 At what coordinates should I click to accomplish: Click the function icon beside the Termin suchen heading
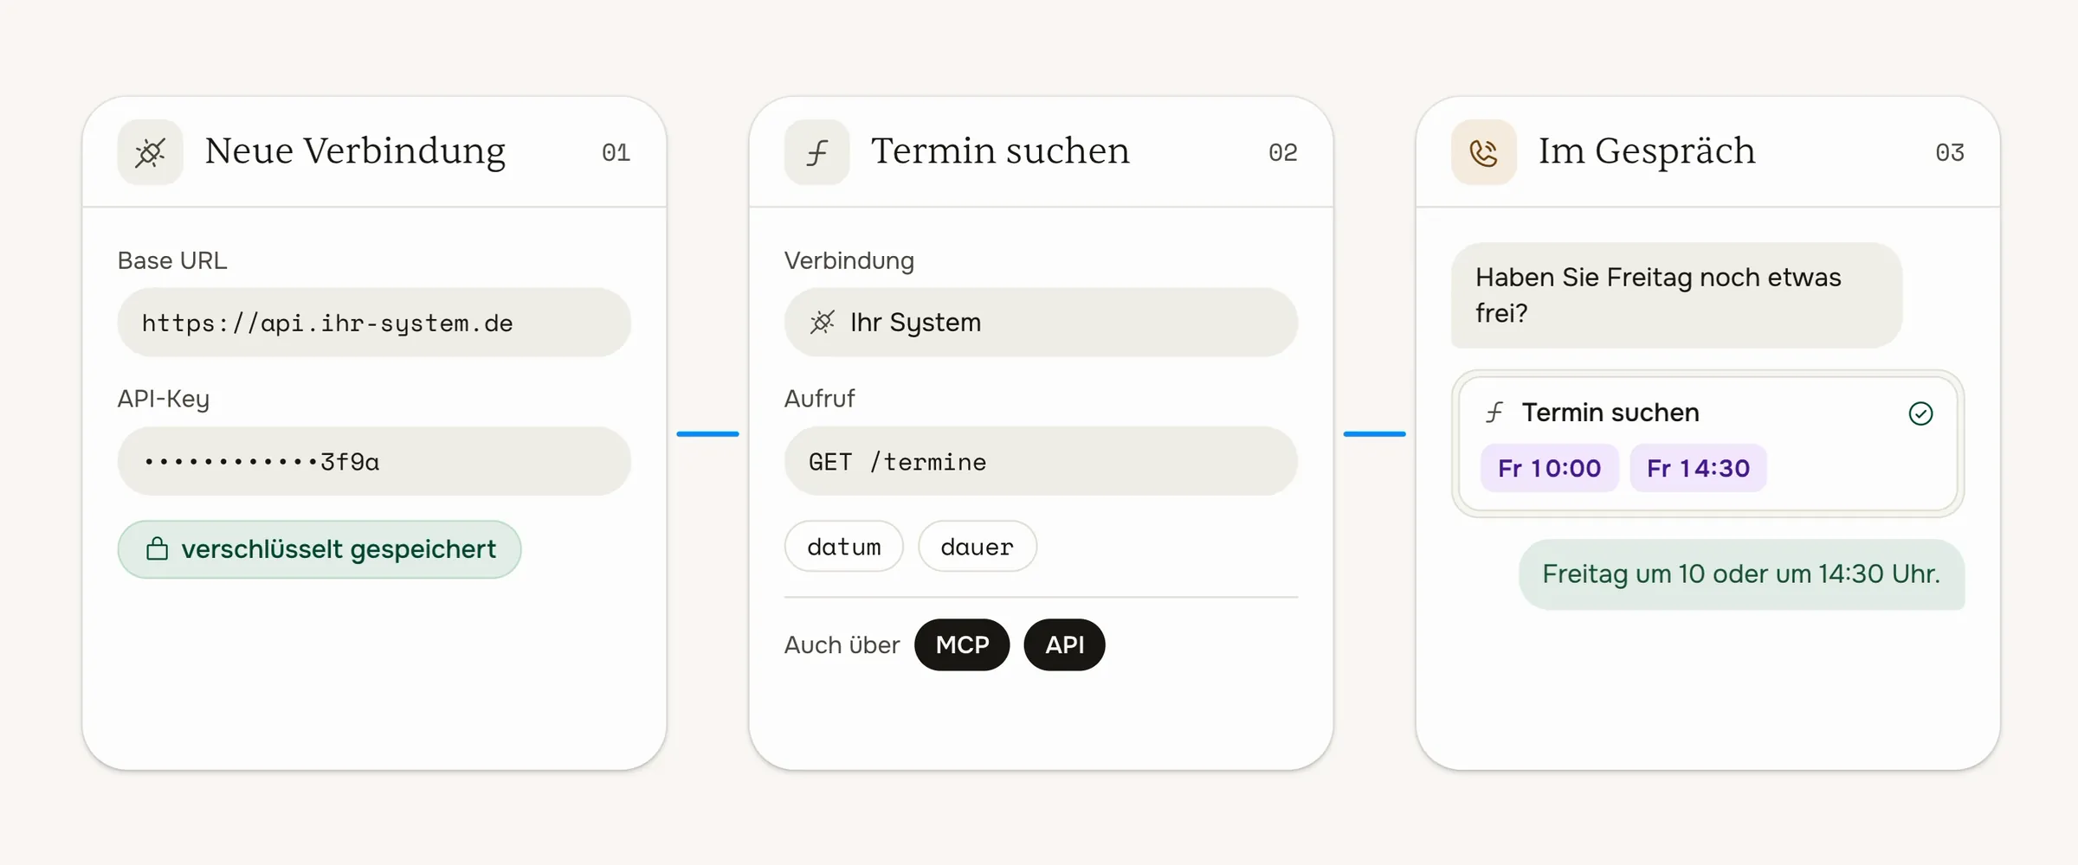click(816, 152)
